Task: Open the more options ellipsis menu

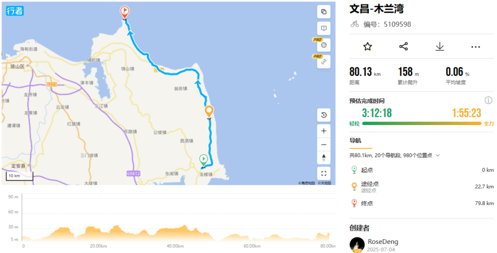Action: click(x=476, y=47)
